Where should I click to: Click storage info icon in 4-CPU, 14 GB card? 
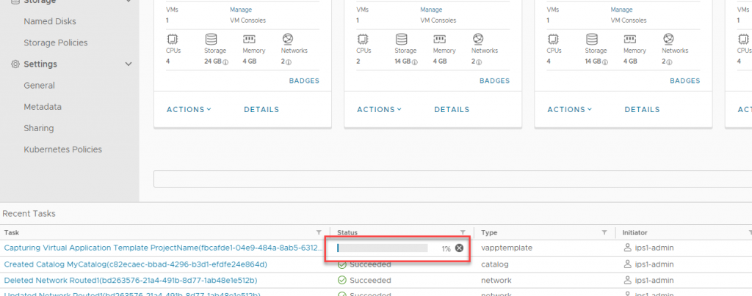tap(606, 62)
